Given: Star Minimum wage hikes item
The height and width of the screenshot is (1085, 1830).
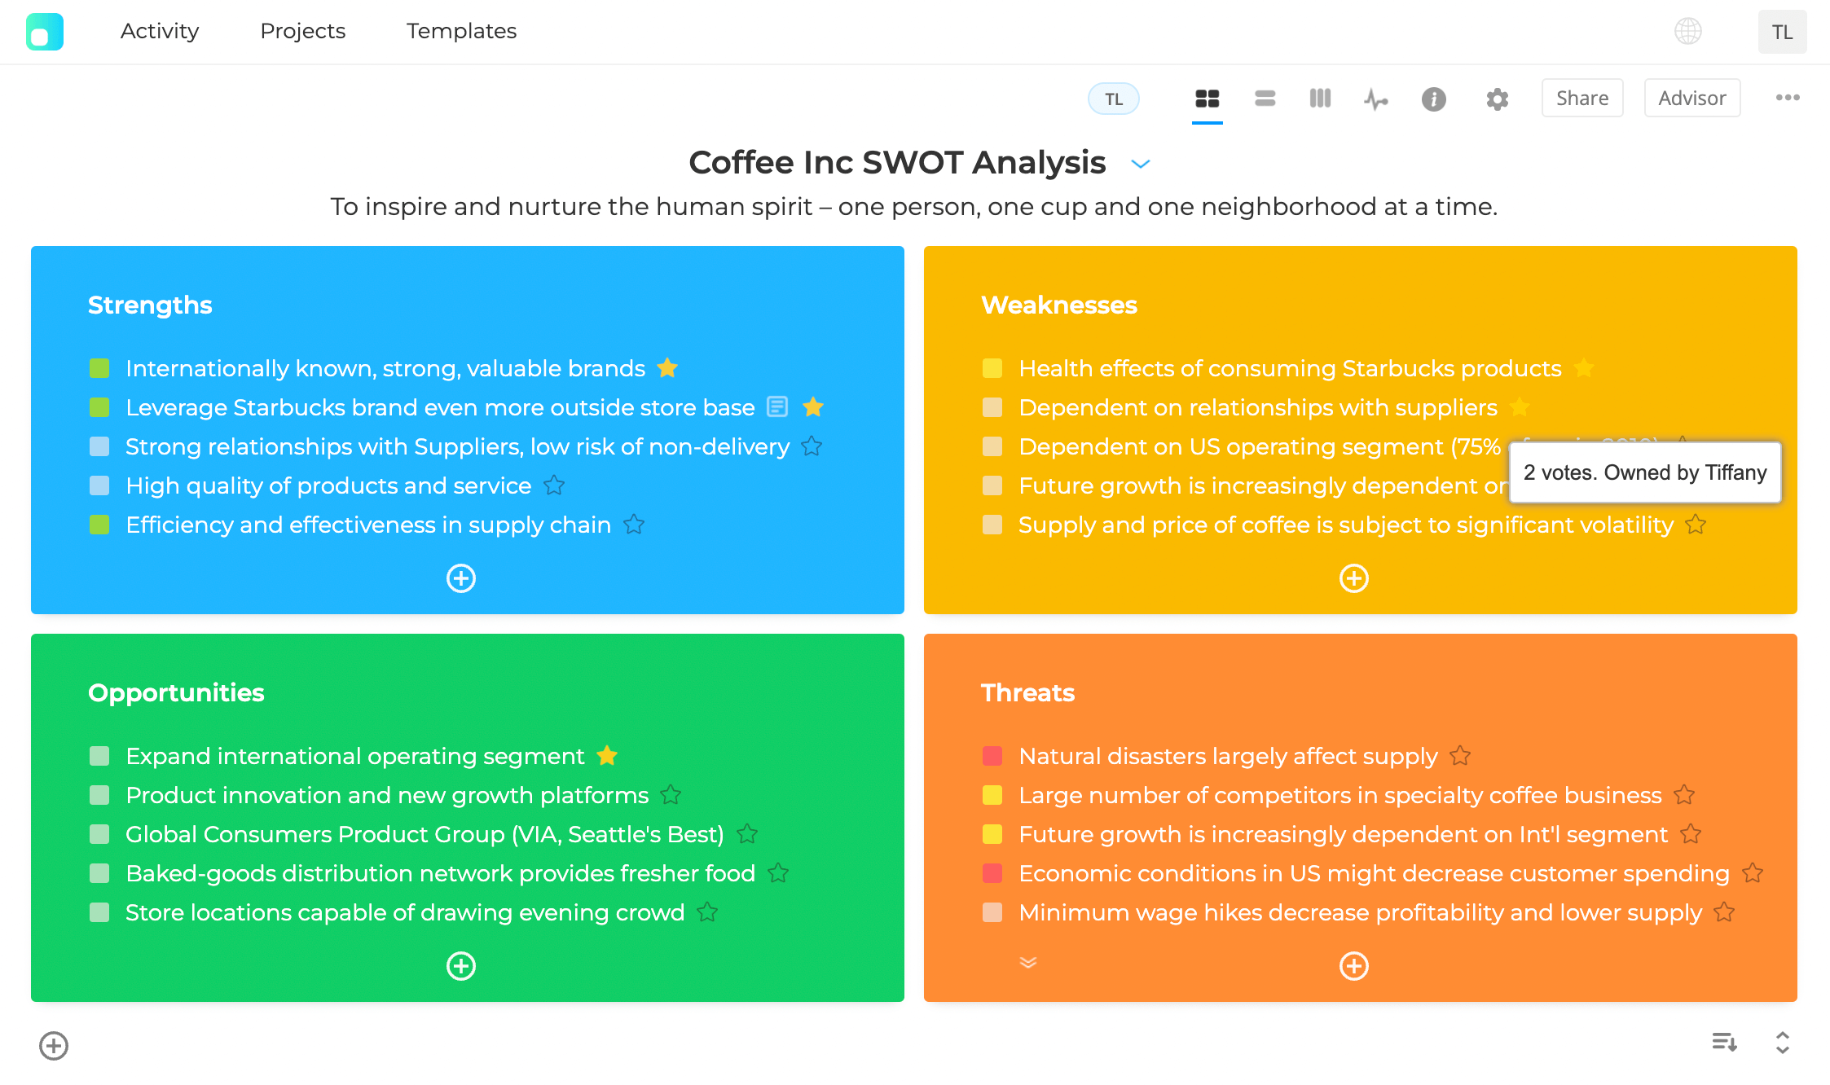Looking at the screenshot, I should 1724,912.
